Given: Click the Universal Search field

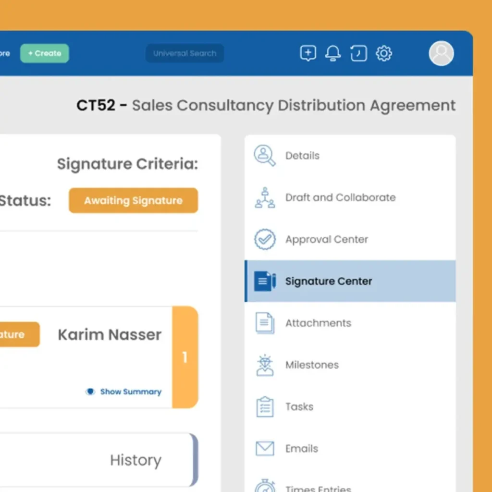Looking at the screenshot, I should point(184,53).
